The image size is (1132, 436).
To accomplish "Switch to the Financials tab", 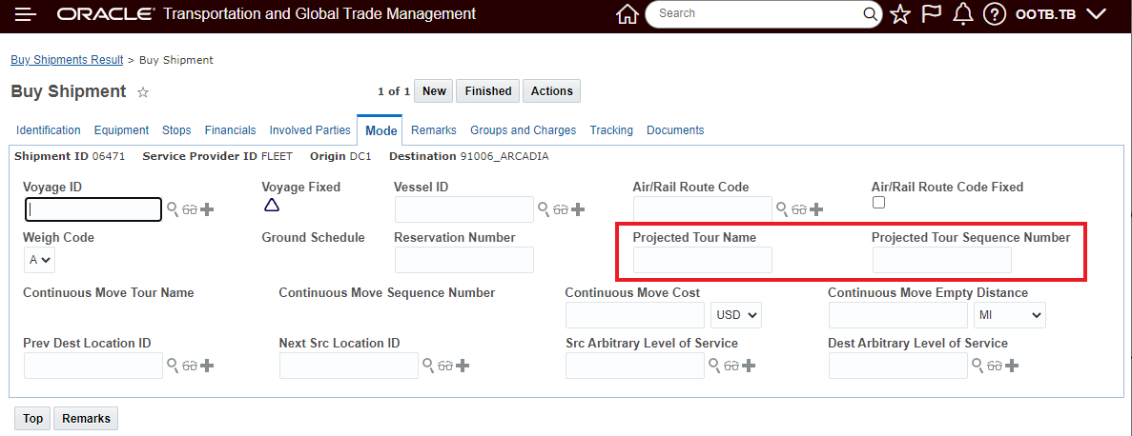I will [230, 130].
